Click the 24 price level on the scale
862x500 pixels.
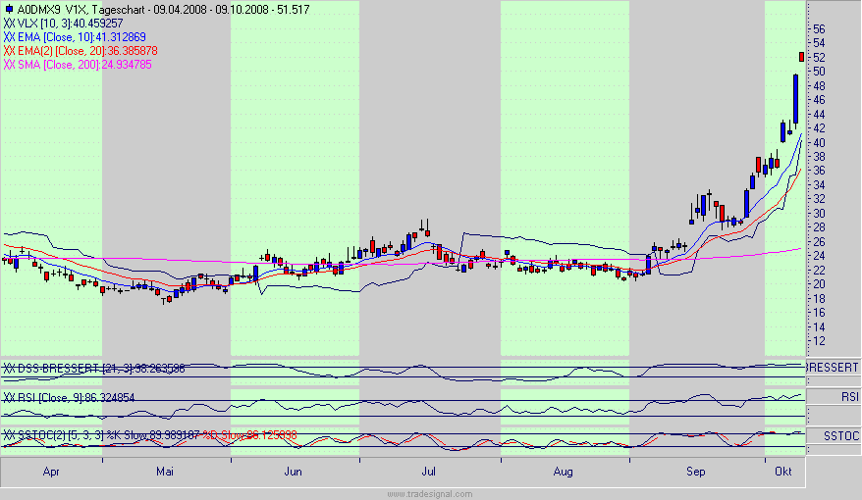point(819,256)
